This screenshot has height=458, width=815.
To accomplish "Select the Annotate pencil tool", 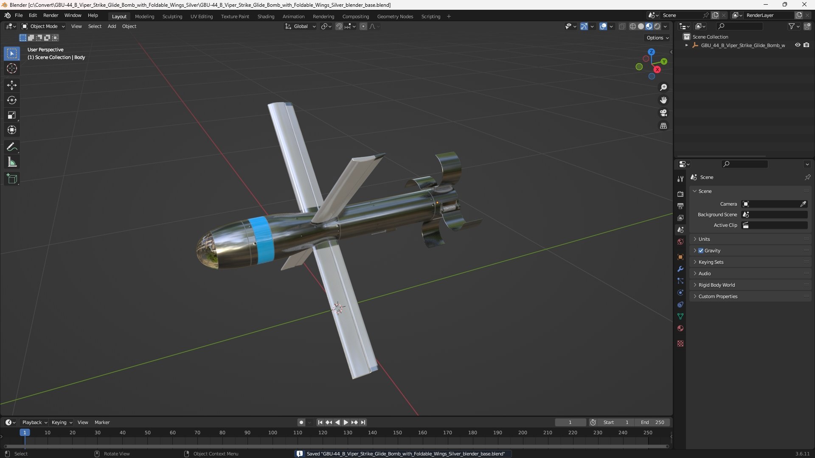I will pyautogui.click(x=12, y=147).
